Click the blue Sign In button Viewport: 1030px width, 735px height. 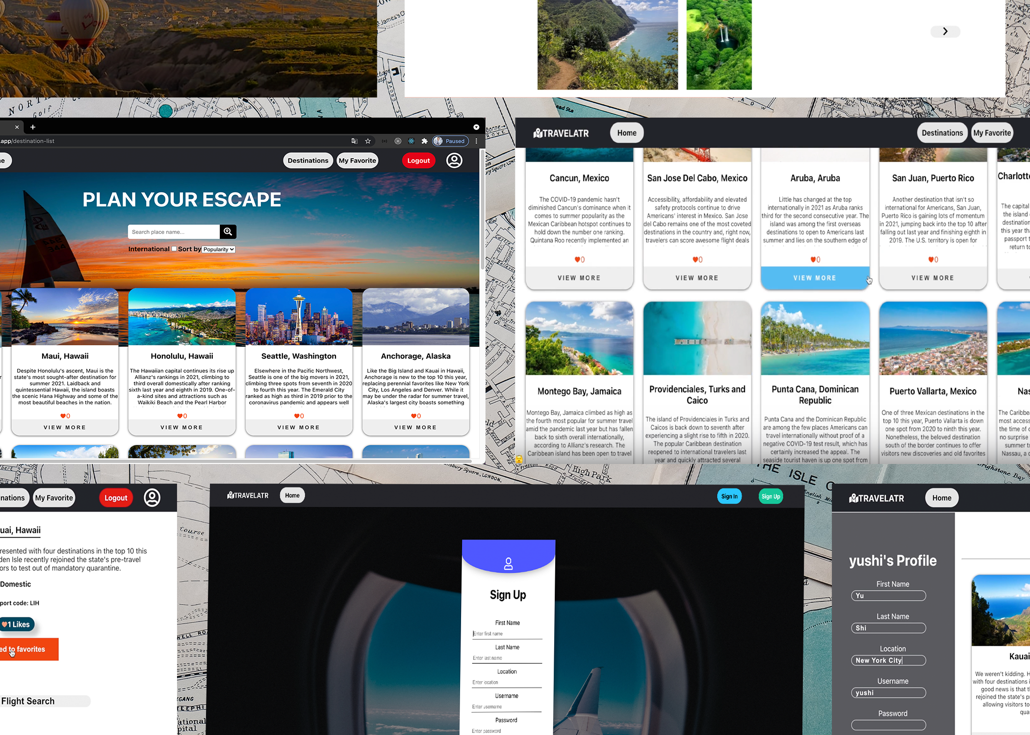[729, 496]
